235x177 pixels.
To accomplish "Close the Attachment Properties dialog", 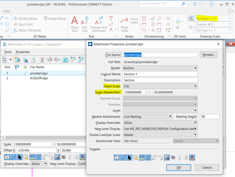I will coord(218,44).
